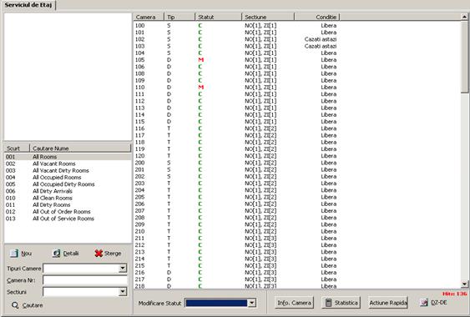Click the red X Sterge icon
Screen dimensions: 470x317
click(99, 254)
